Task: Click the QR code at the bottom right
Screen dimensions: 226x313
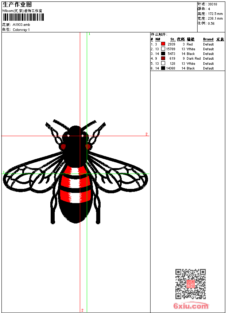Action: coord(190,284)
